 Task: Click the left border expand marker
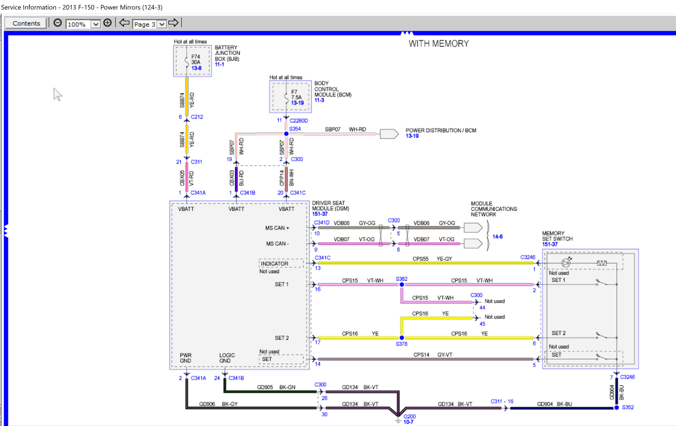click(x=6, y=231)
